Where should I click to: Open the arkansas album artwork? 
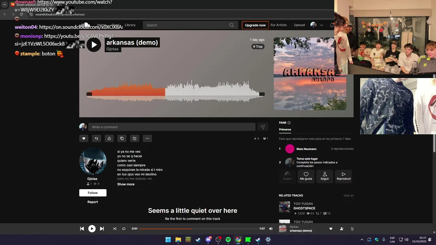[x=310, y=73]
